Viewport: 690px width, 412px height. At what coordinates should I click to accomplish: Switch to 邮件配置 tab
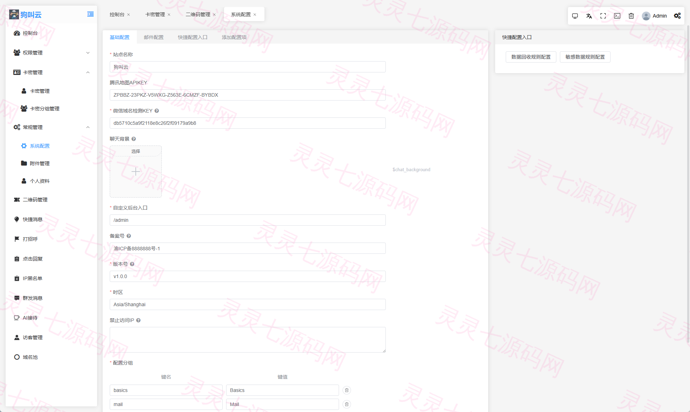(154, 37)
